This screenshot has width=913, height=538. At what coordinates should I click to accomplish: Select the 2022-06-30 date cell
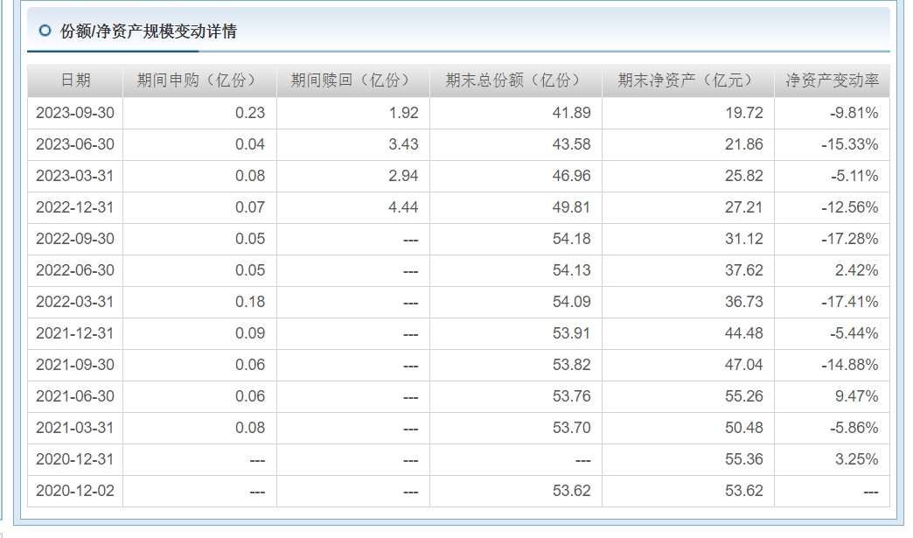(75, 270)
